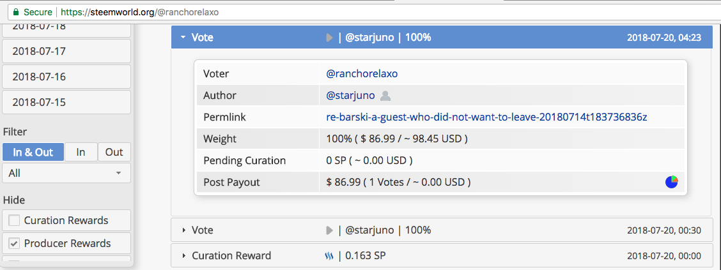Uncheck the Producer Rewards checkbox

(15, 244)
